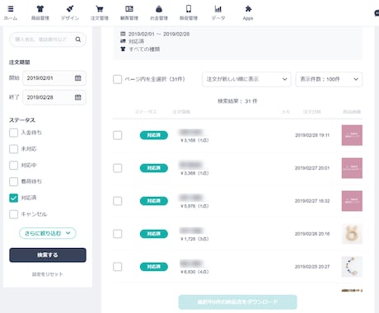Click the 対応済 badge on the 2019/02/28 19:11 order

(154, 135)
